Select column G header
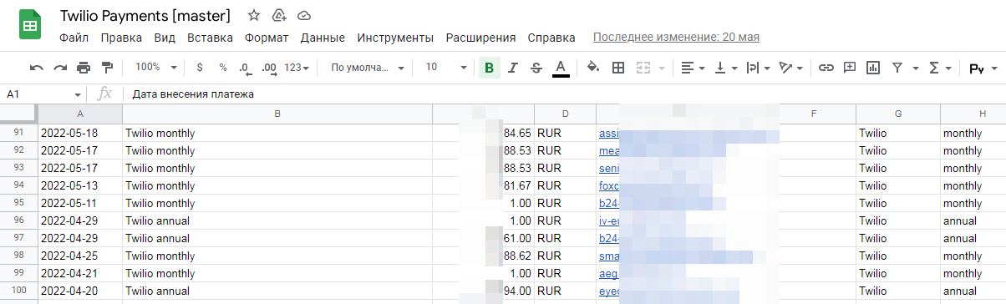Viewport: 1006px width, 304px height. pos(898,114)
